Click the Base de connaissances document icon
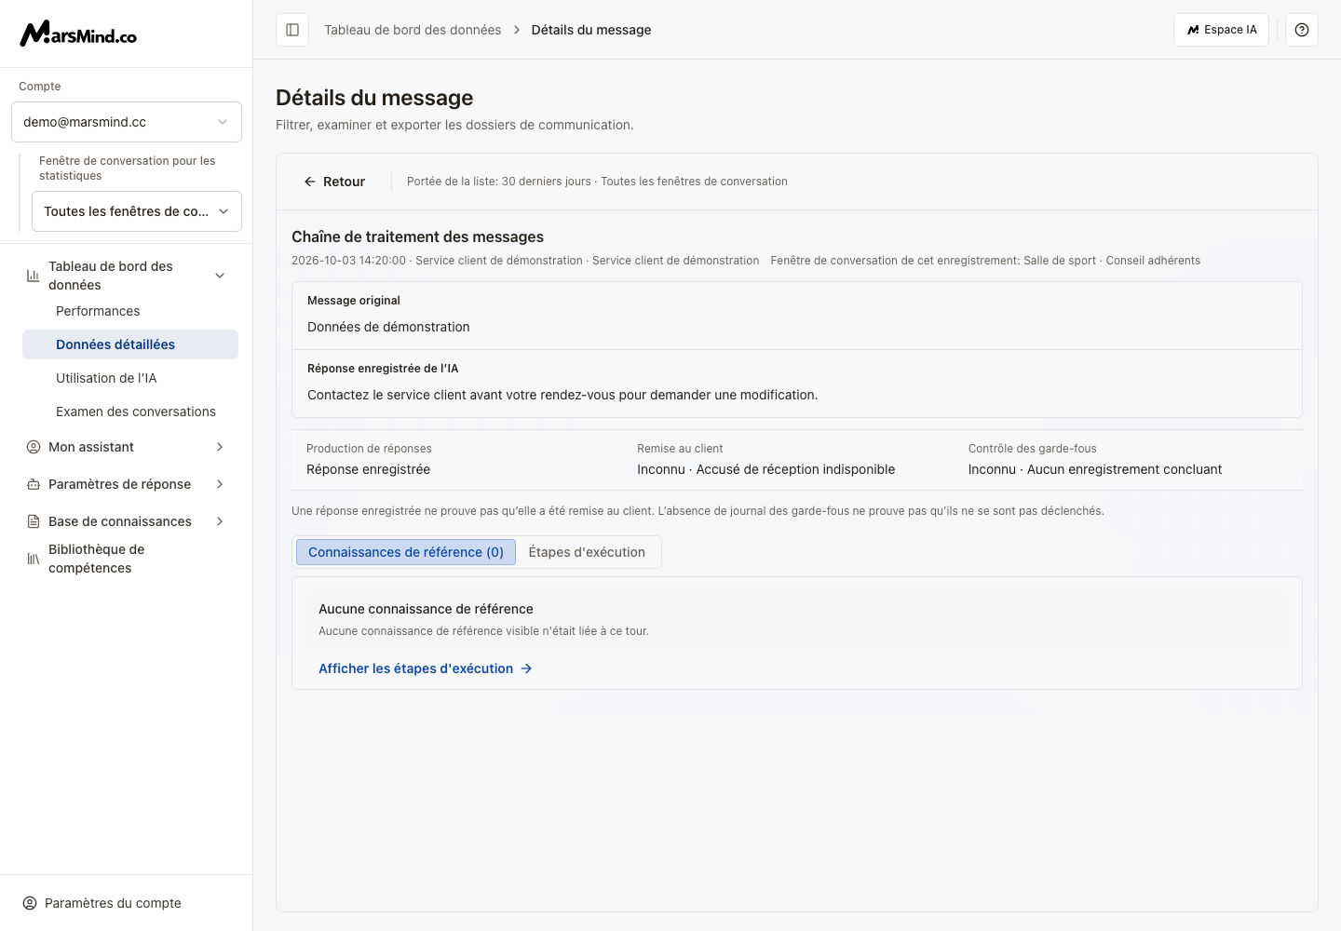This screenshot has width=1341, height=931. pos(34,521)
